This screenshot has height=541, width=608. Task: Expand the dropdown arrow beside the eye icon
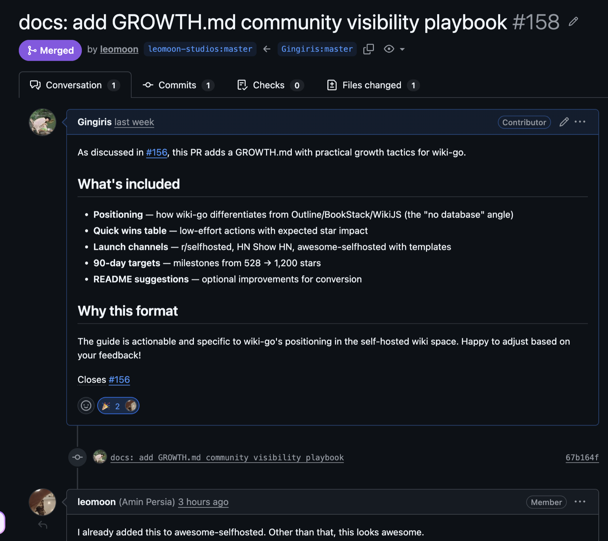pyautogui.click(x=402, y=49)
